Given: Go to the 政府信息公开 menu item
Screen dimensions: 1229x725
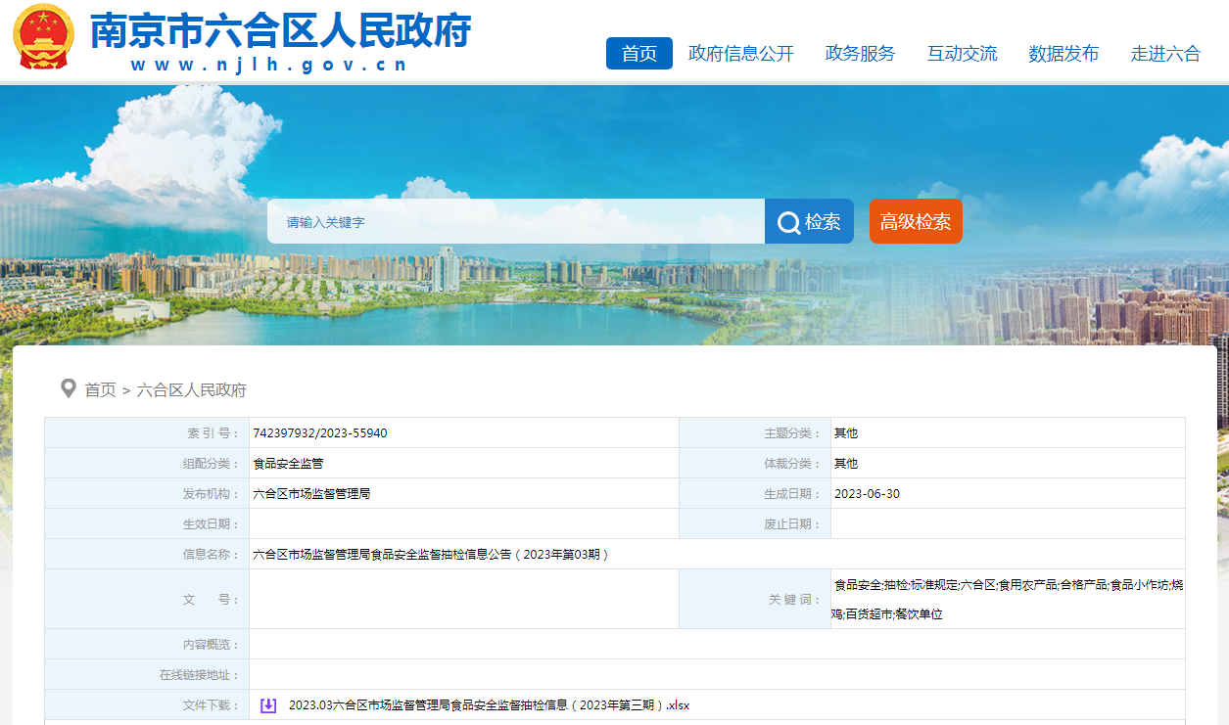Looking at the screenshot, I should (740, 54).
